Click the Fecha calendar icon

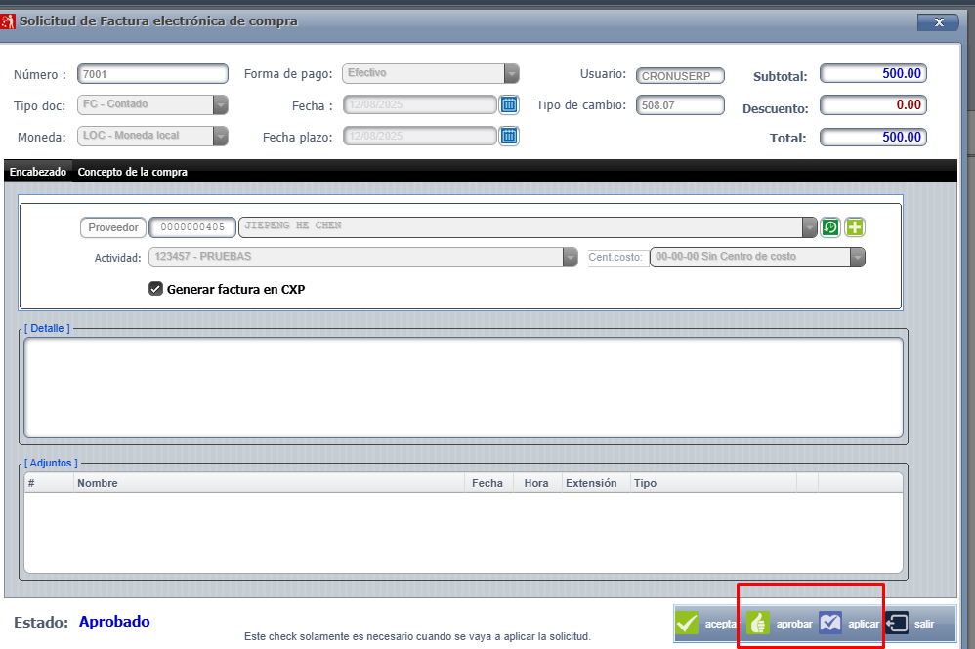(509, 105)
